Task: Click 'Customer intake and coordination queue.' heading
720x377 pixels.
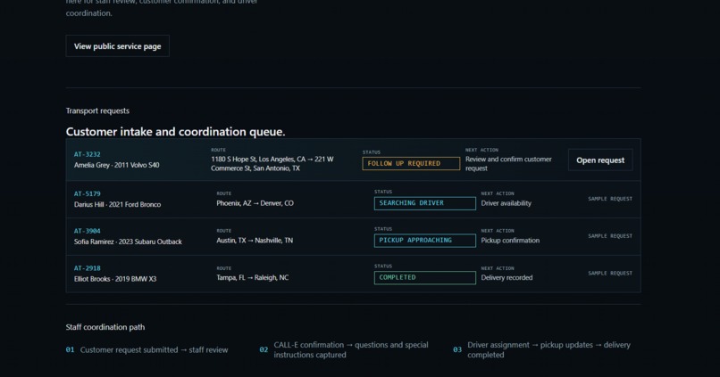Action: pyautogui.click(x=175, y=132)
